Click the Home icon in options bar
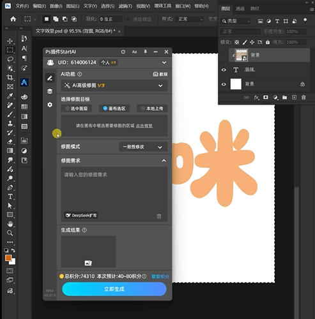The width and height of the screenshot is (315, 319). point(13,19)
